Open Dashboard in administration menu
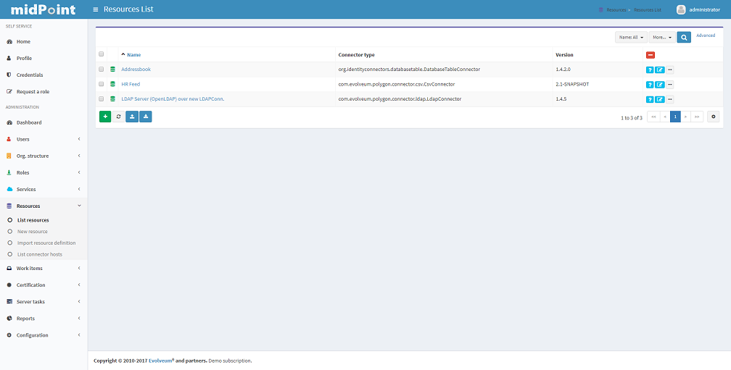Image resolution: width=731 pixels, height=370 pixels. click(x=44, y=122)
